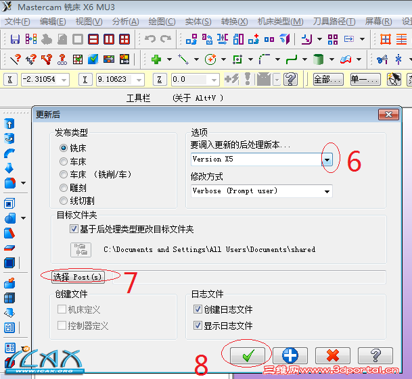Image resolution: width=412 pixels, height=379 pixels.
Task: Click the Undo arrow icon
Action: click(150, 39)
